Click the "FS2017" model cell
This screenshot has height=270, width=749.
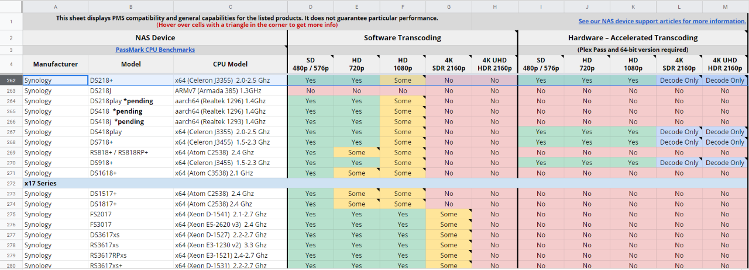130,214
